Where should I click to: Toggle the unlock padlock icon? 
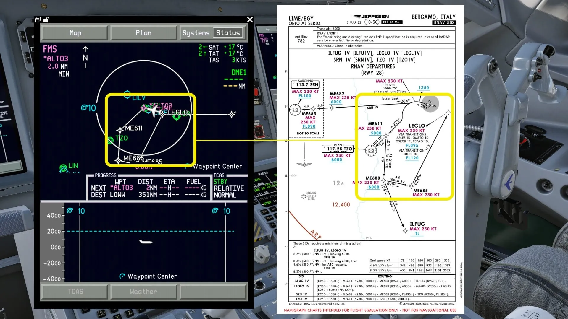[x=46, y=20]
